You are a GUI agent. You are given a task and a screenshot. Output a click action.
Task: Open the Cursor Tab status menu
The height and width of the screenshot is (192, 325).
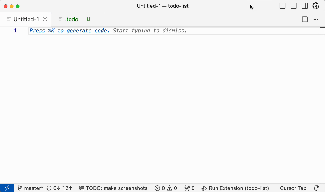(293, 188)
